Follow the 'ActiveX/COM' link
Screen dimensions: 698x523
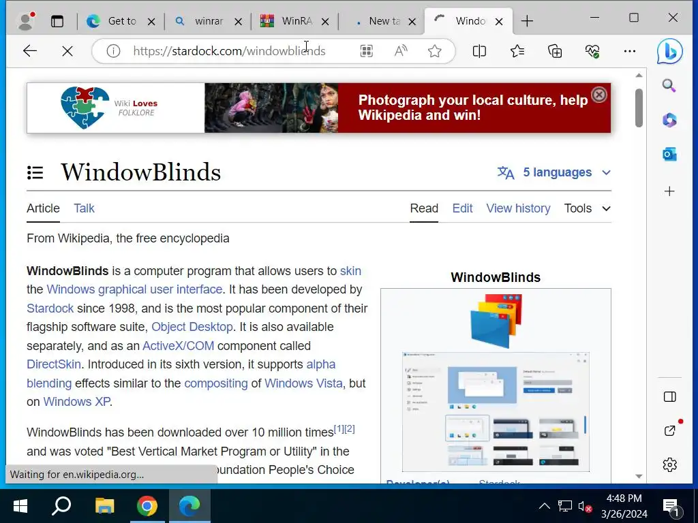click(x=178, y=345)
